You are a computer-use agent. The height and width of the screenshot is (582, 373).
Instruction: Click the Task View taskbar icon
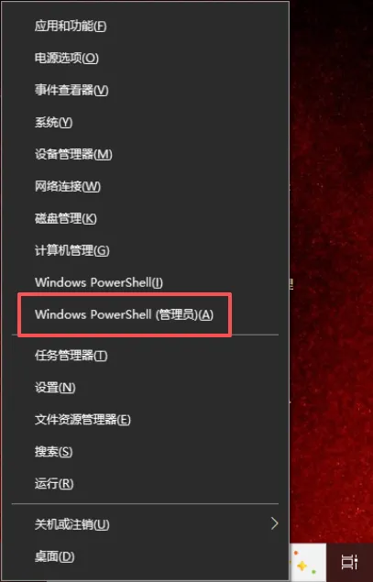pyautogui.click(x=349, y=562)
